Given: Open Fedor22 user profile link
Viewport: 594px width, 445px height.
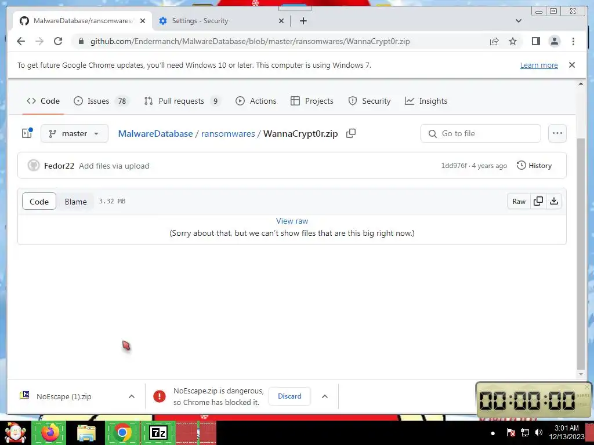Looking at the screenshot, I should pyautogui.click(x=59, y=166).
